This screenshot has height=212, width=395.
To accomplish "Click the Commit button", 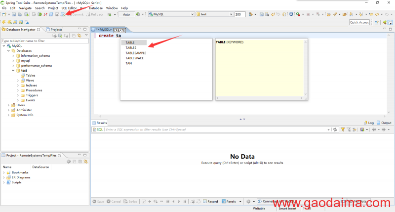I will point(76,14).
